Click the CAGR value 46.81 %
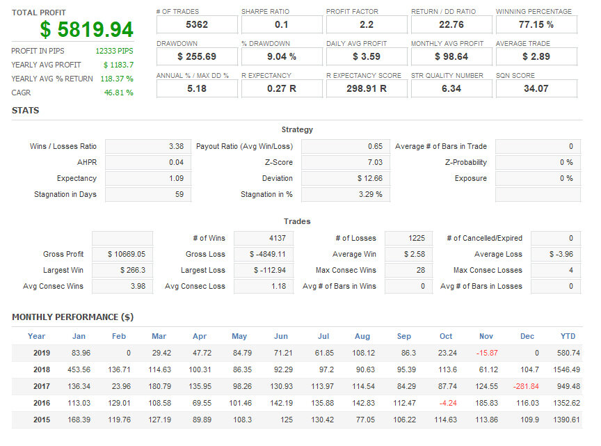 click(119, 93)
